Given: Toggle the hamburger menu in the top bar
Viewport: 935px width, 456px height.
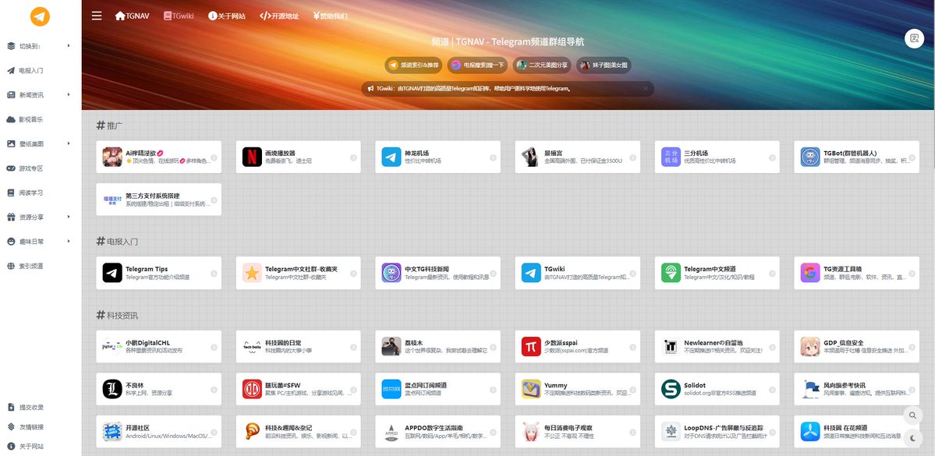Looking at the screenshot, I should 97,16.
